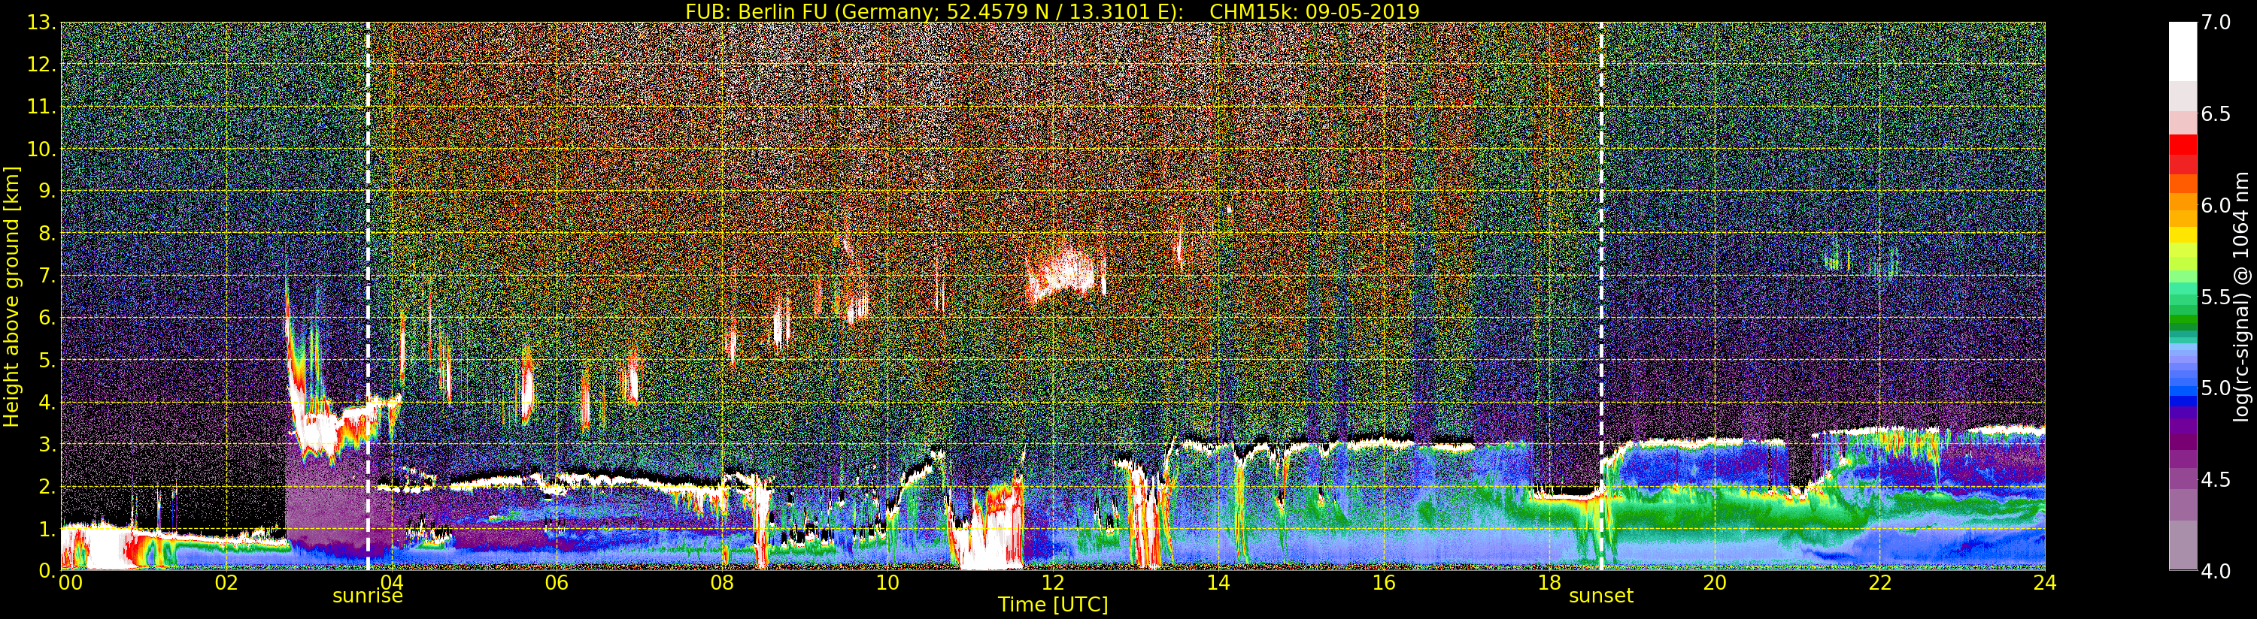This screenshot has height=619, width=2257.
Task: Click the 'Time [UTC]' axis label
Action: 1053,605
